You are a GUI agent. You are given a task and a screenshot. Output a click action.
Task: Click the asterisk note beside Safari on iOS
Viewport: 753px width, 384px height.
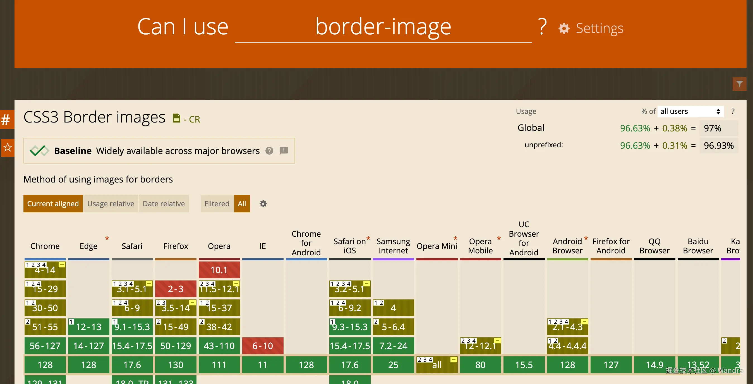[368, 239]
